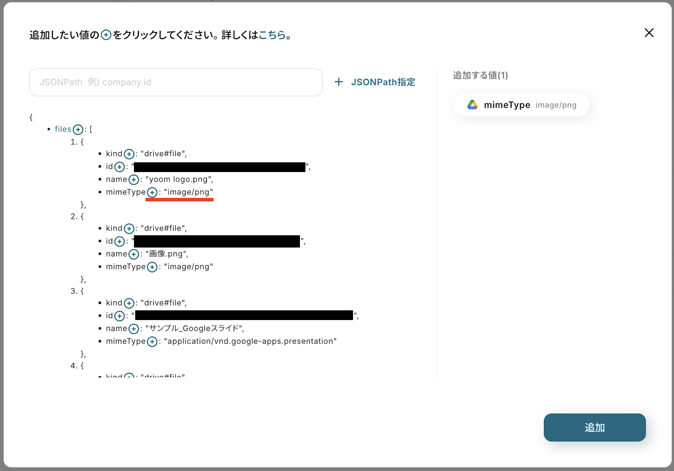
Task: Click the "yoom logo.png" name value
Action: 179,180
